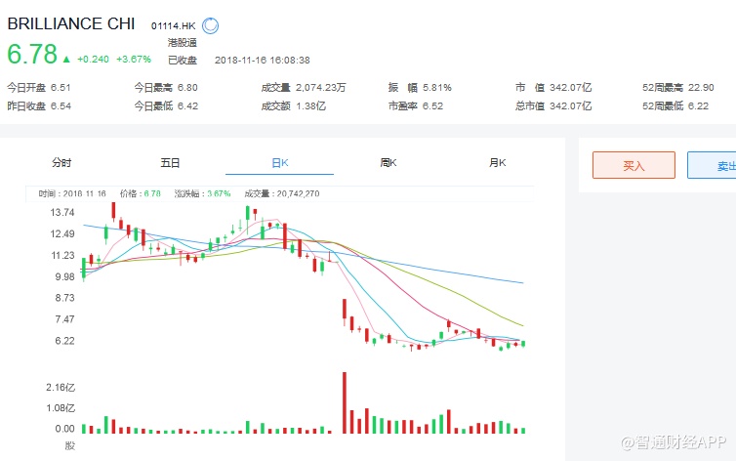Switch to the 周K weekly chart
This screenshot has width=736, height=461.
coord(388,163)
